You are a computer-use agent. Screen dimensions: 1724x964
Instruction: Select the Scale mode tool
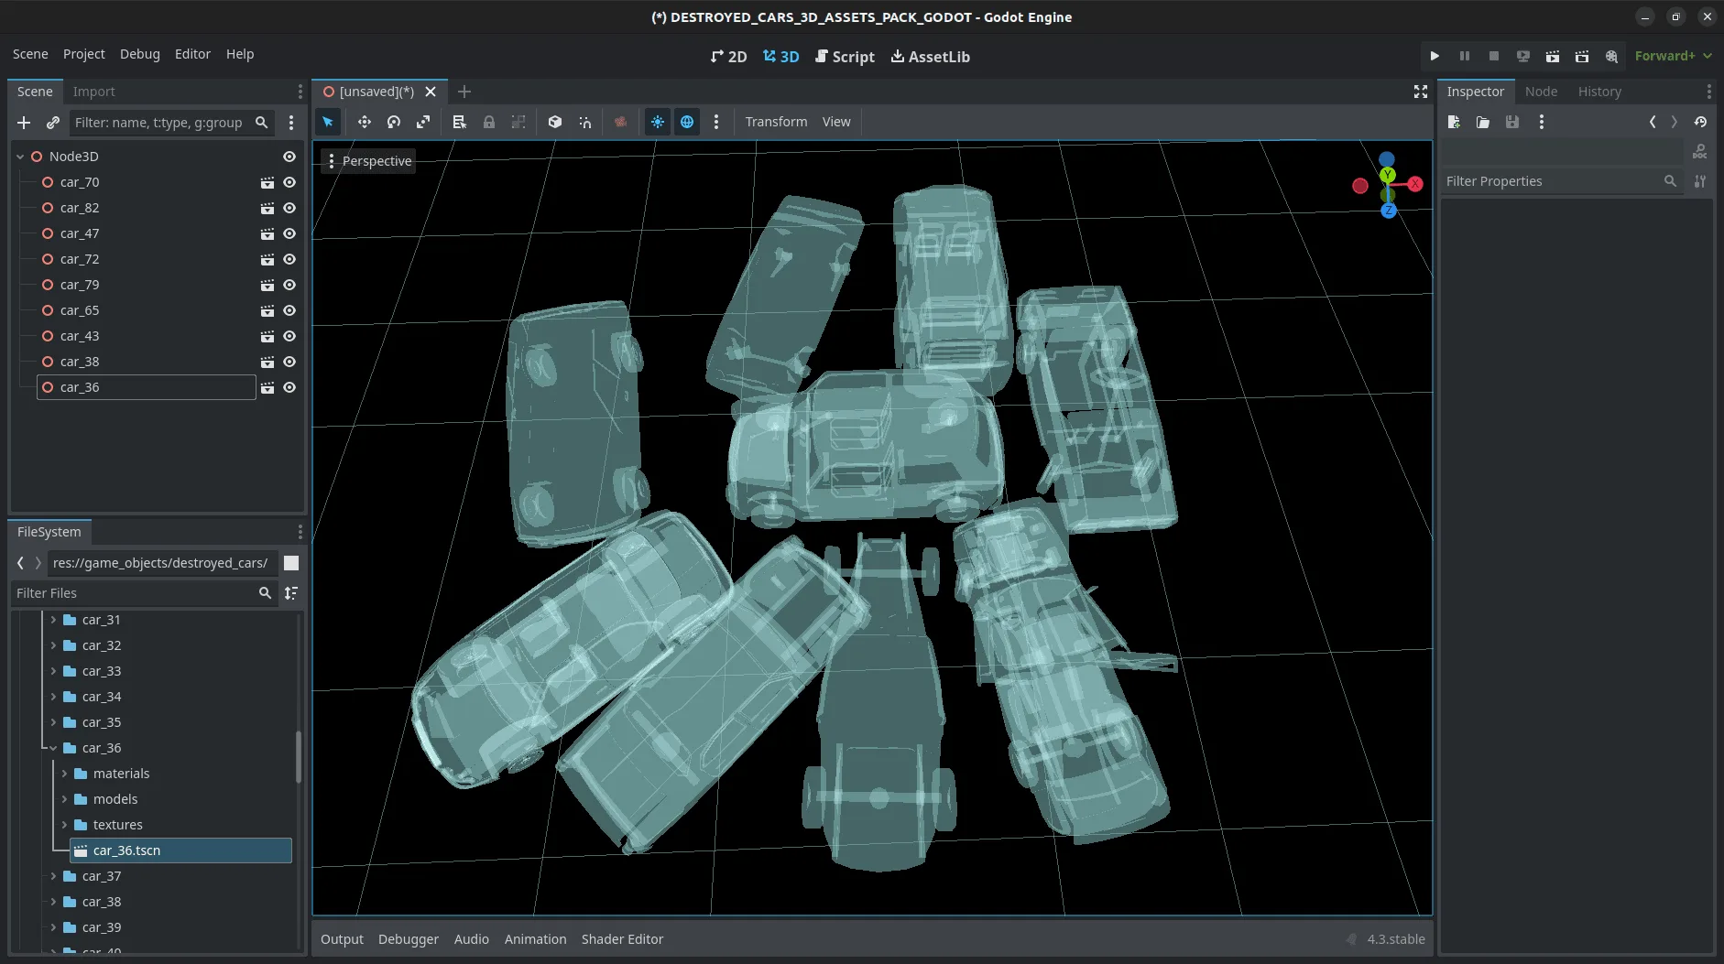point(423,122)
